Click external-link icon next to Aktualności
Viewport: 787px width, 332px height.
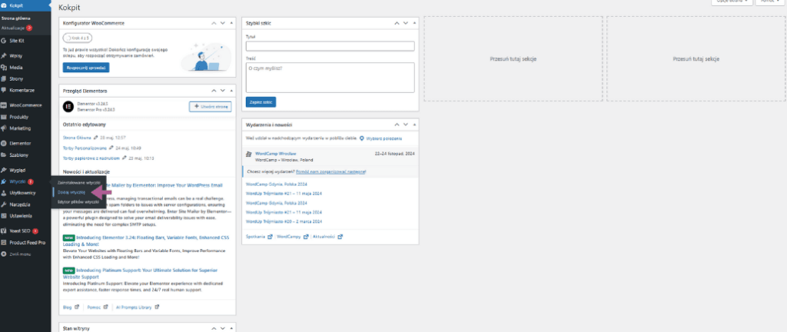[x=340, y=236]
